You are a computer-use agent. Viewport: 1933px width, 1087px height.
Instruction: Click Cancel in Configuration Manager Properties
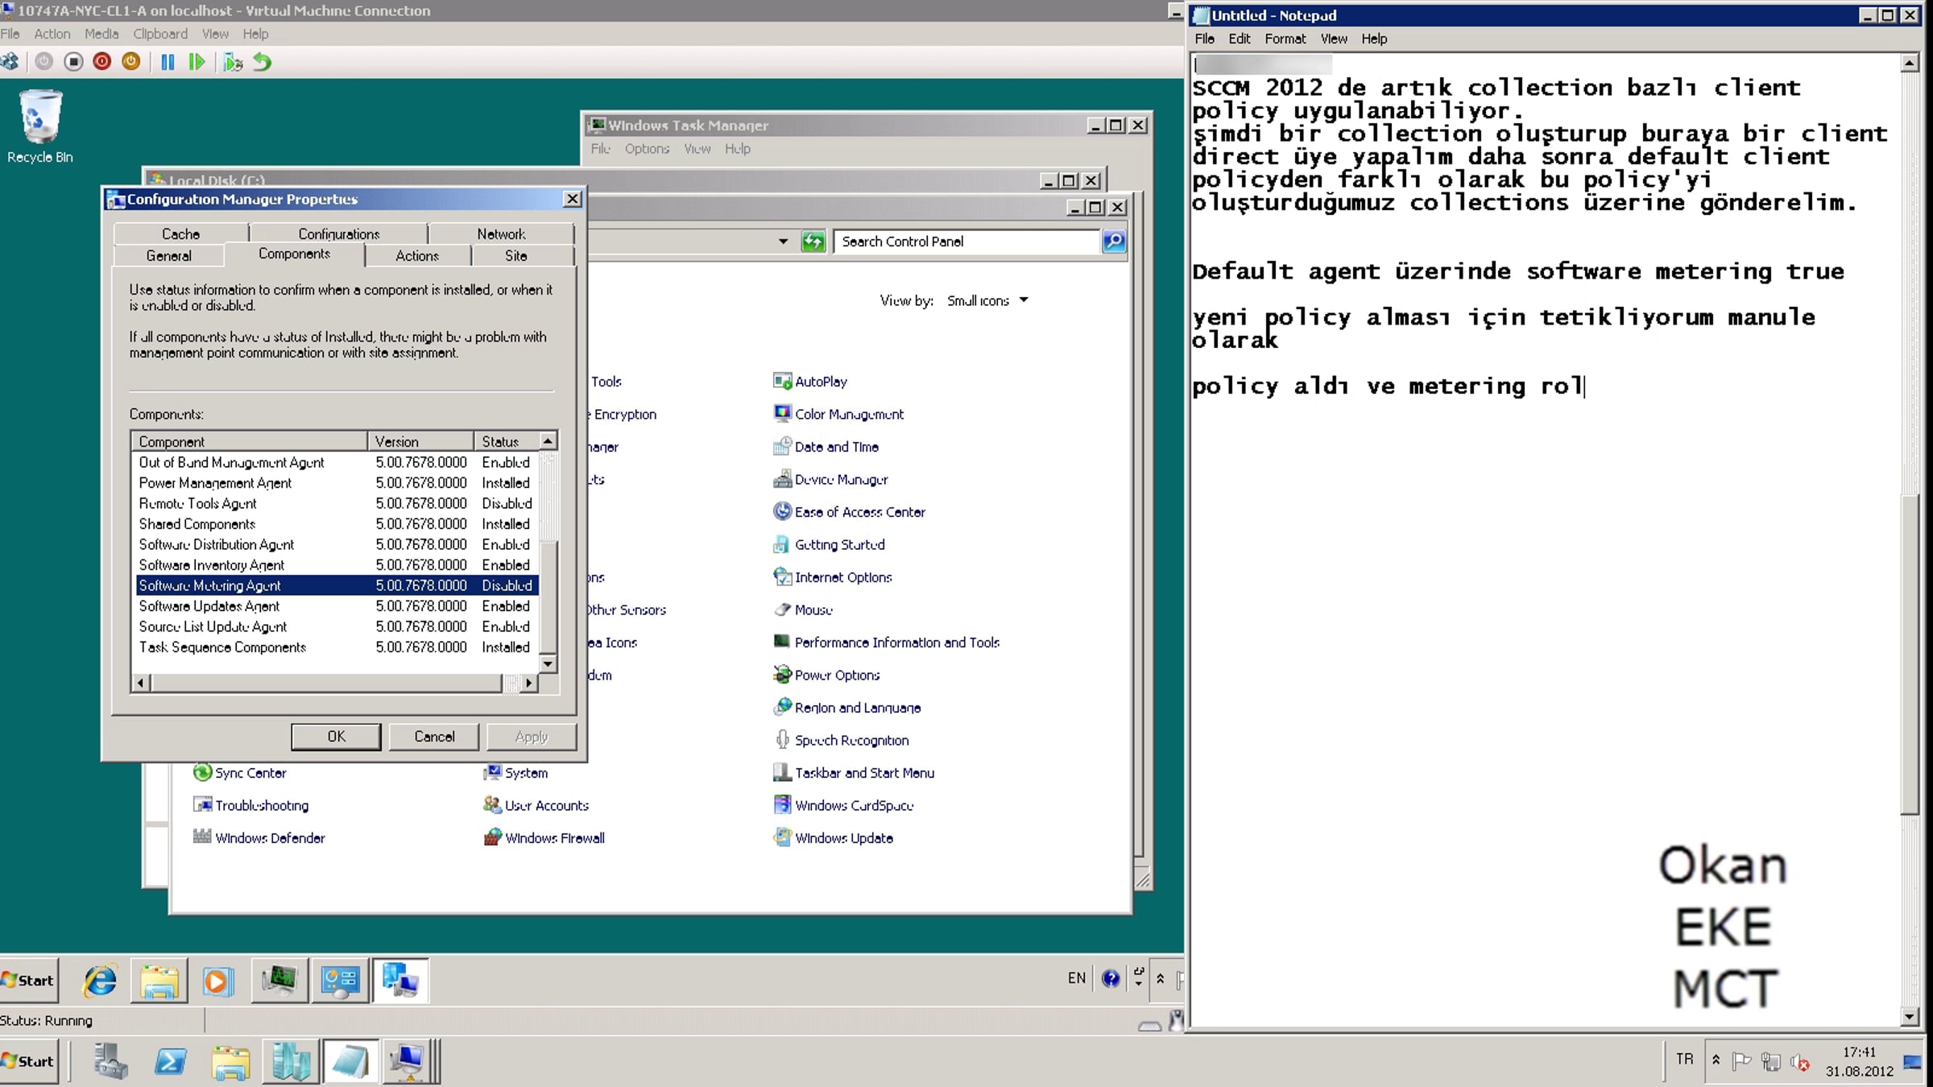coord(434,737)
